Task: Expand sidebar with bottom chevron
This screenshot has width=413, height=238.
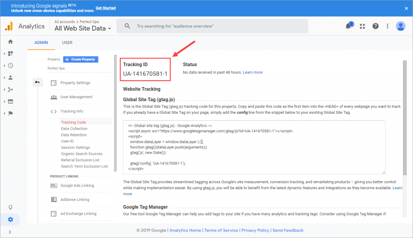Action: point(10,232)
